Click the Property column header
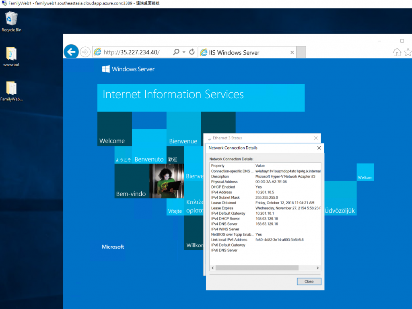 (x=232, y=166)
